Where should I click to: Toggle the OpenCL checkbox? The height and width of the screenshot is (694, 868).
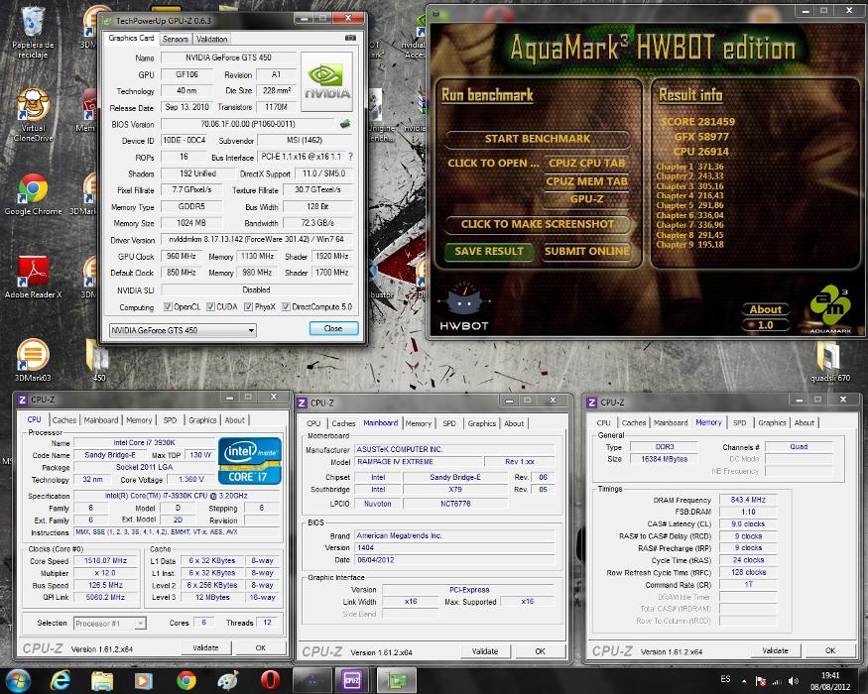click(168, 306)
